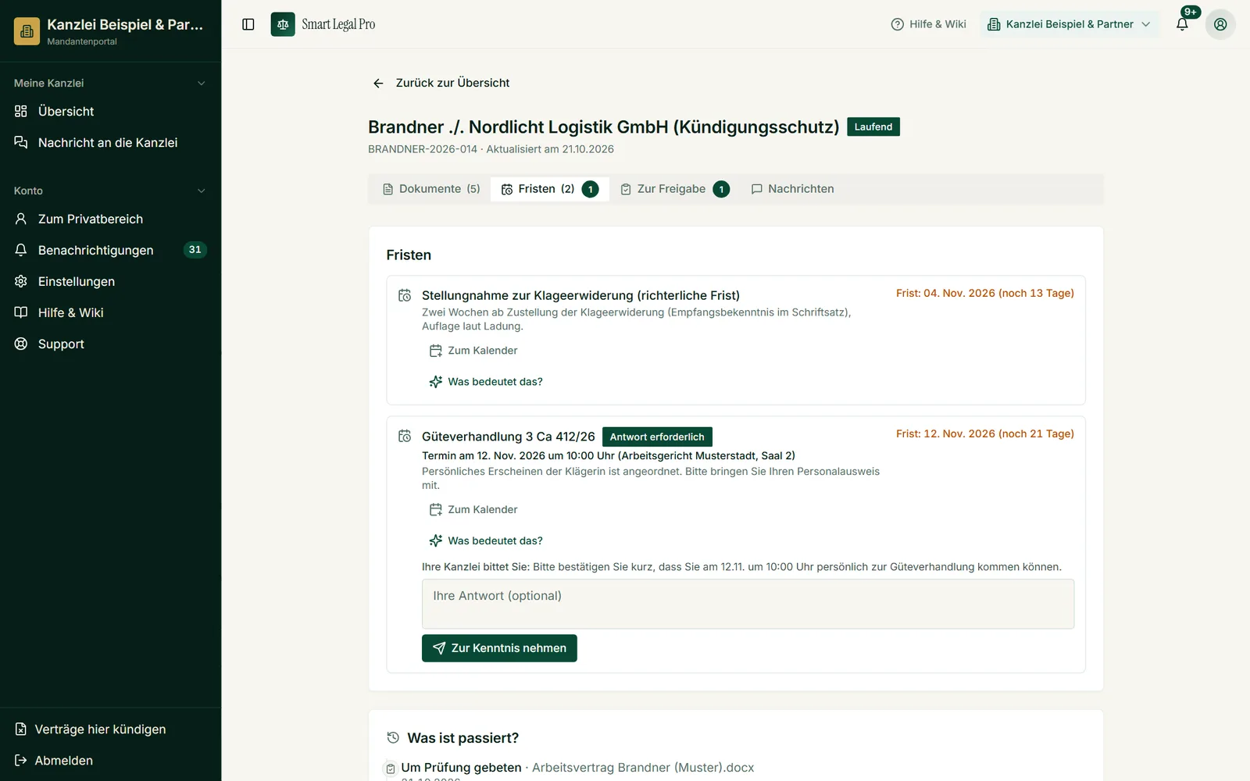The height and width of the screenshot is (781, 1250).
Task: Click the Antwort erforderlich badge
Action: click(x=657, y=437)
